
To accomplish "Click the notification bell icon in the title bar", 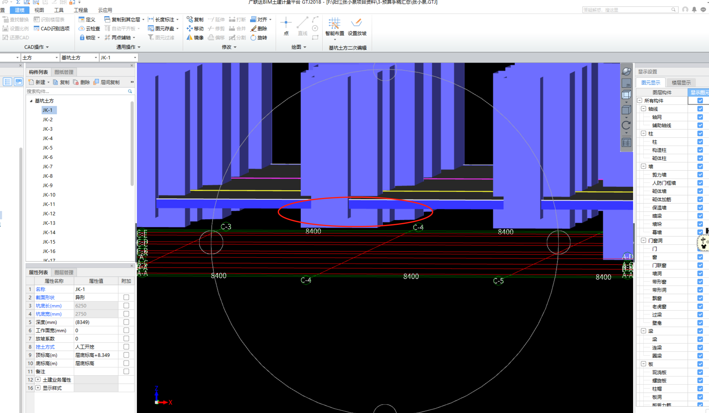I will [x=694, y=10].
